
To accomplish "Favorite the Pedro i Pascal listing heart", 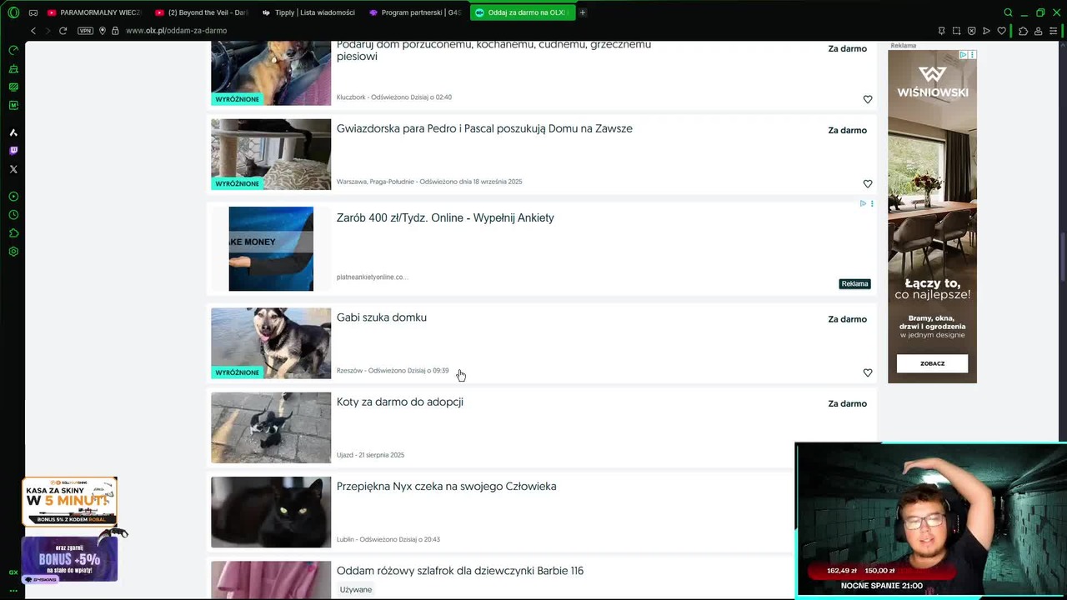I will point(867,183).
